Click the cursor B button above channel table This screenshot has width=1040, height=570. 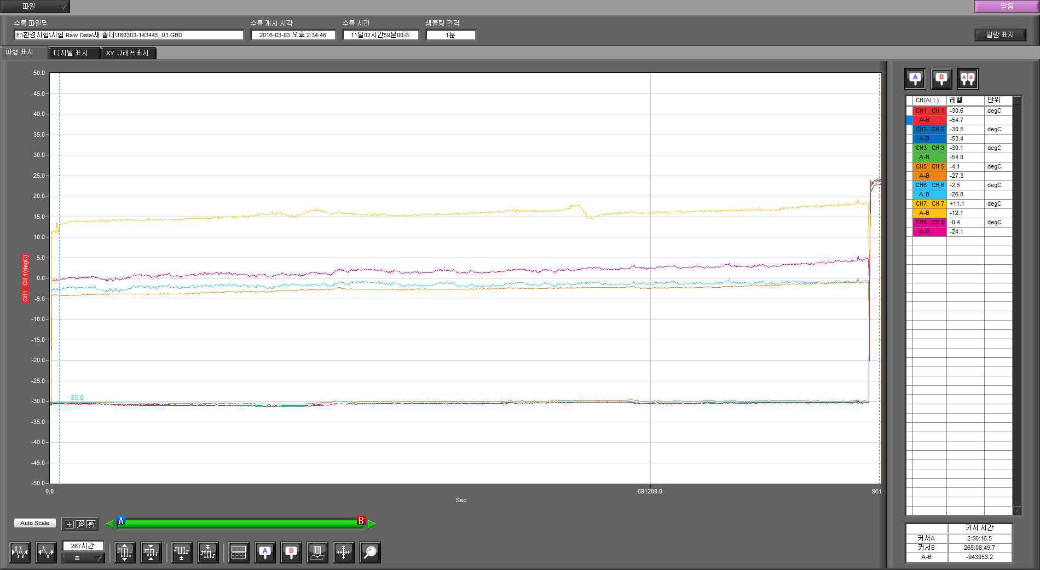(x=941, y=79)
